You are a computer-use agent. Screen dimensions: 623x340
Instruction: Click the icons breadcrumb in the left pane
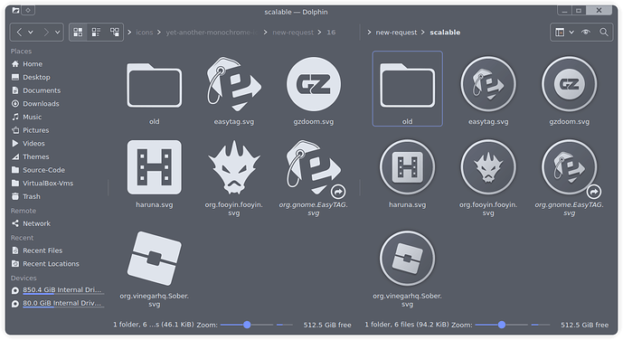coord(145,33)
